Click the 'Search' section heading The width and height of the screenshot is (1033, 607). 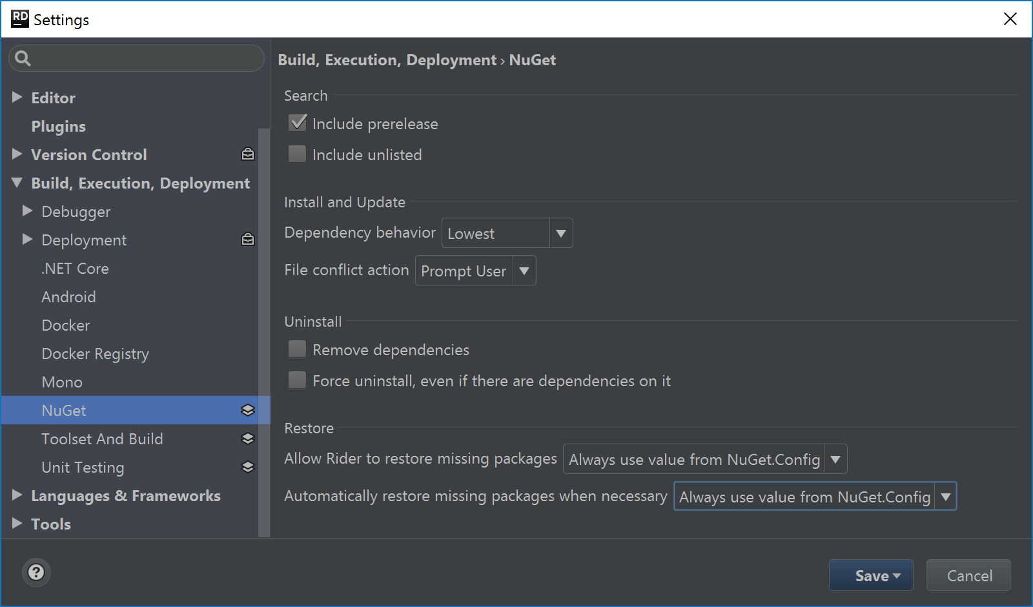[x=306, y=96]
